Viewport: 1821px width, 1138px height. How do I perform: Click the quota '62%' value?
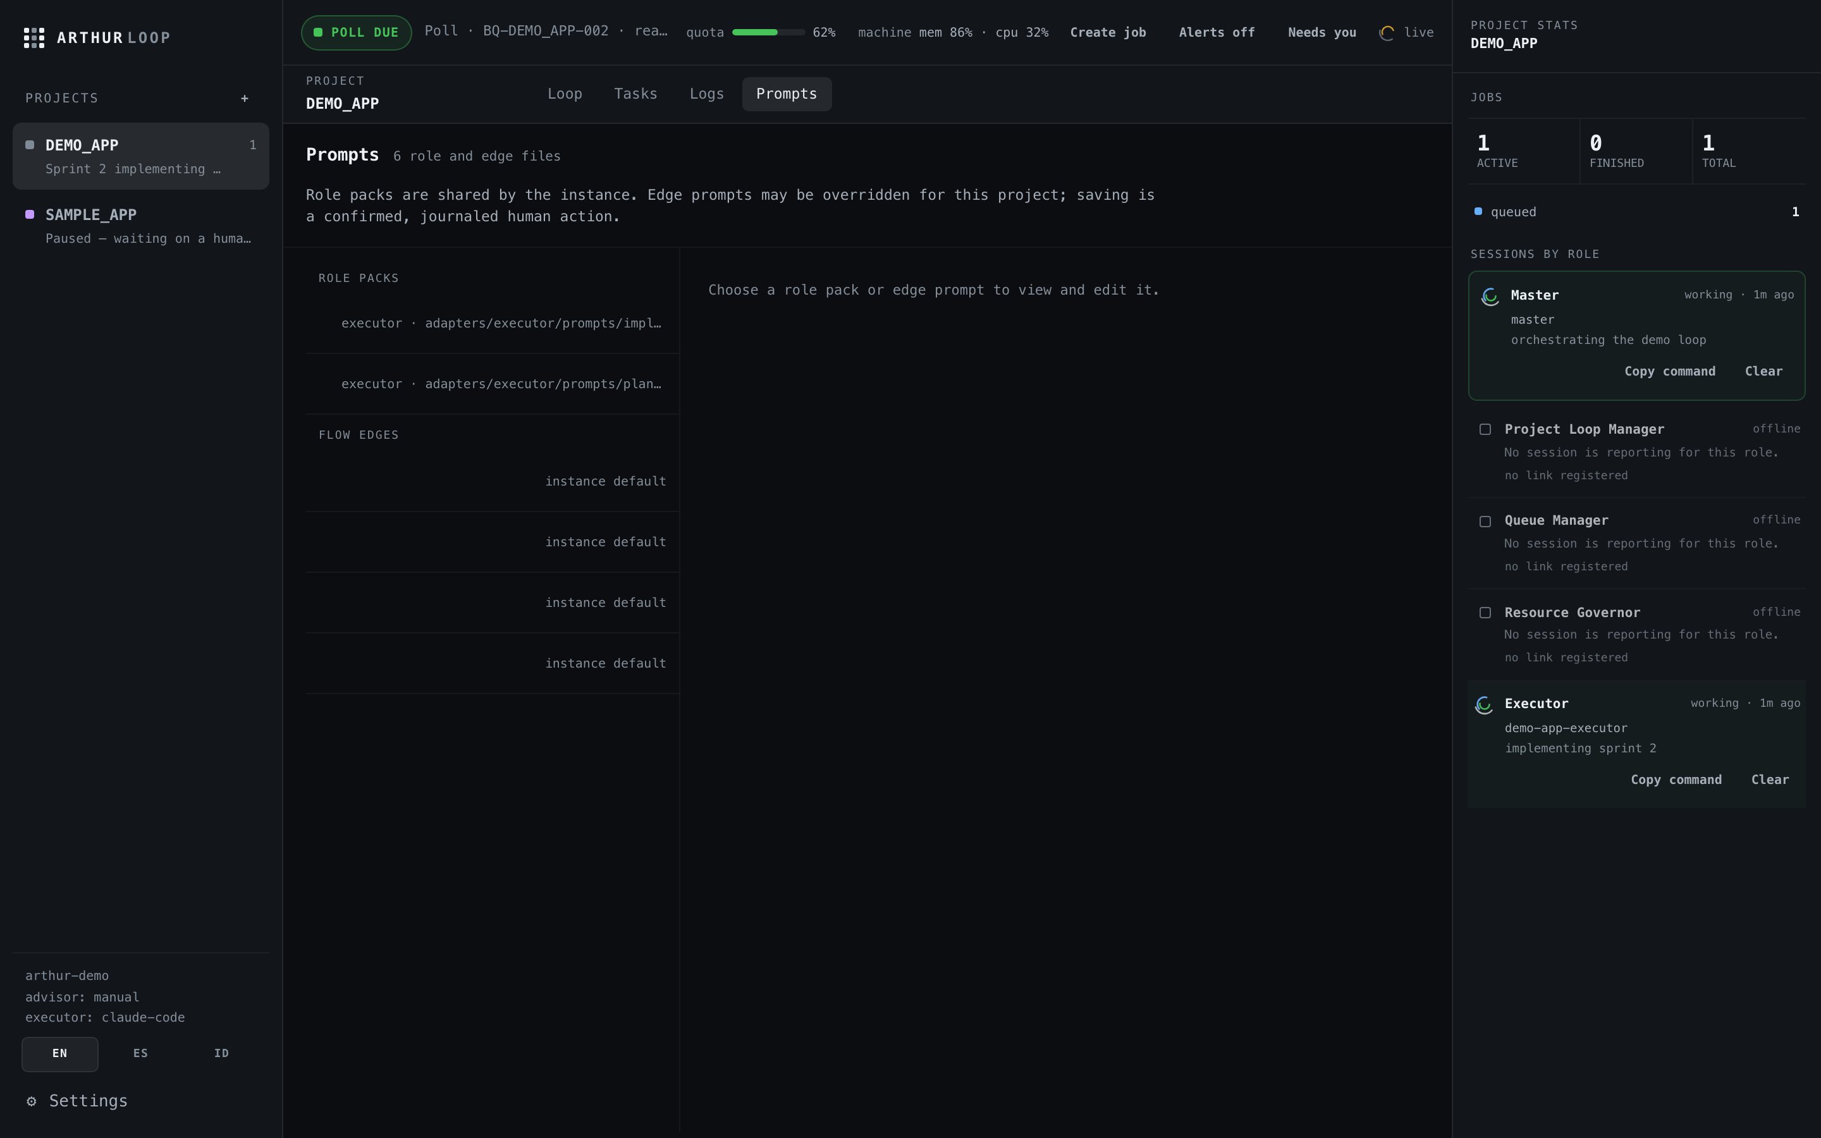coord(824,32)
